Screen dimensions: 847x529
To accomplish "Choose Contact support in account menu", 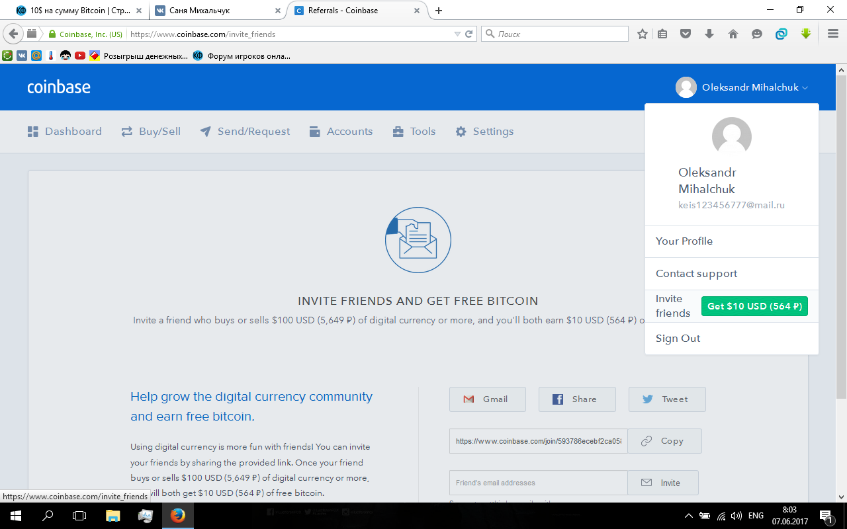I will point(732,274).
